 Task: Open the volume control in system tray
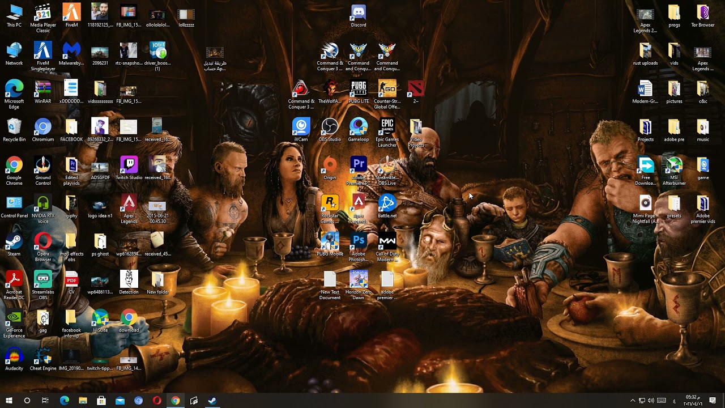(651, 401)
